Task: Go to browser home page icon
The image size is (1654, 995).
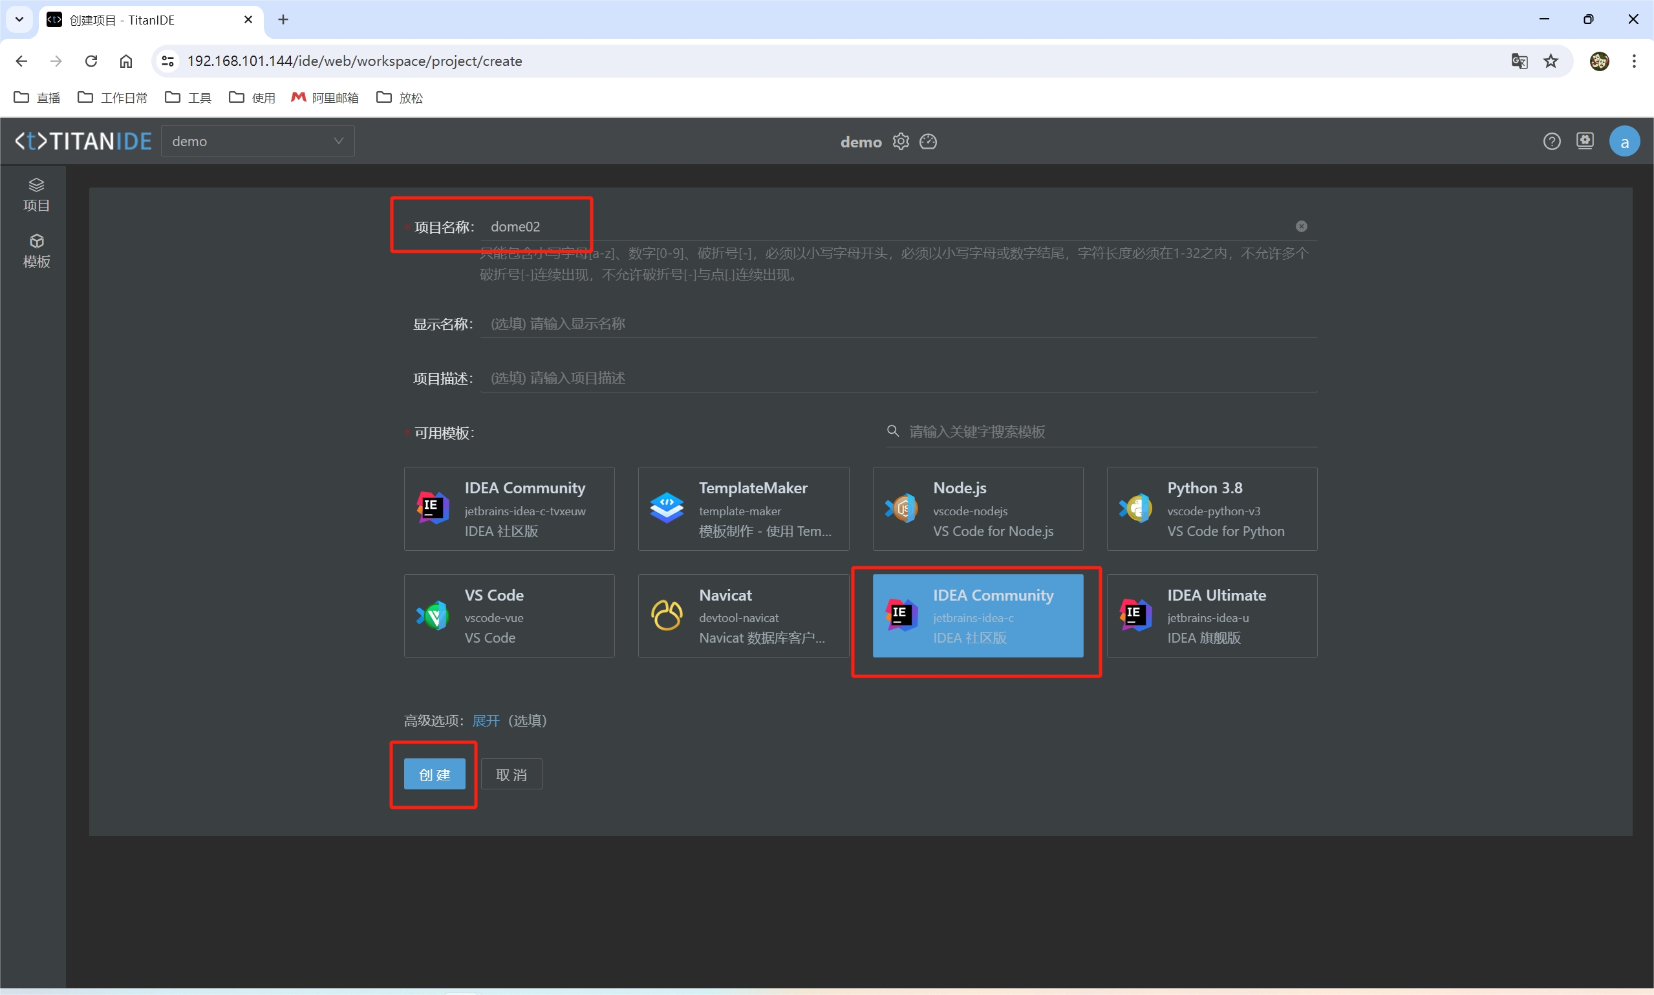Action: (126, 61)
